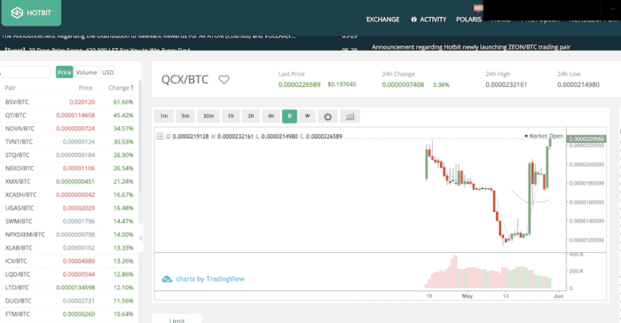Select the 4h chart interval
This screenshot has height=323, width=621.
tap(271, 116)
